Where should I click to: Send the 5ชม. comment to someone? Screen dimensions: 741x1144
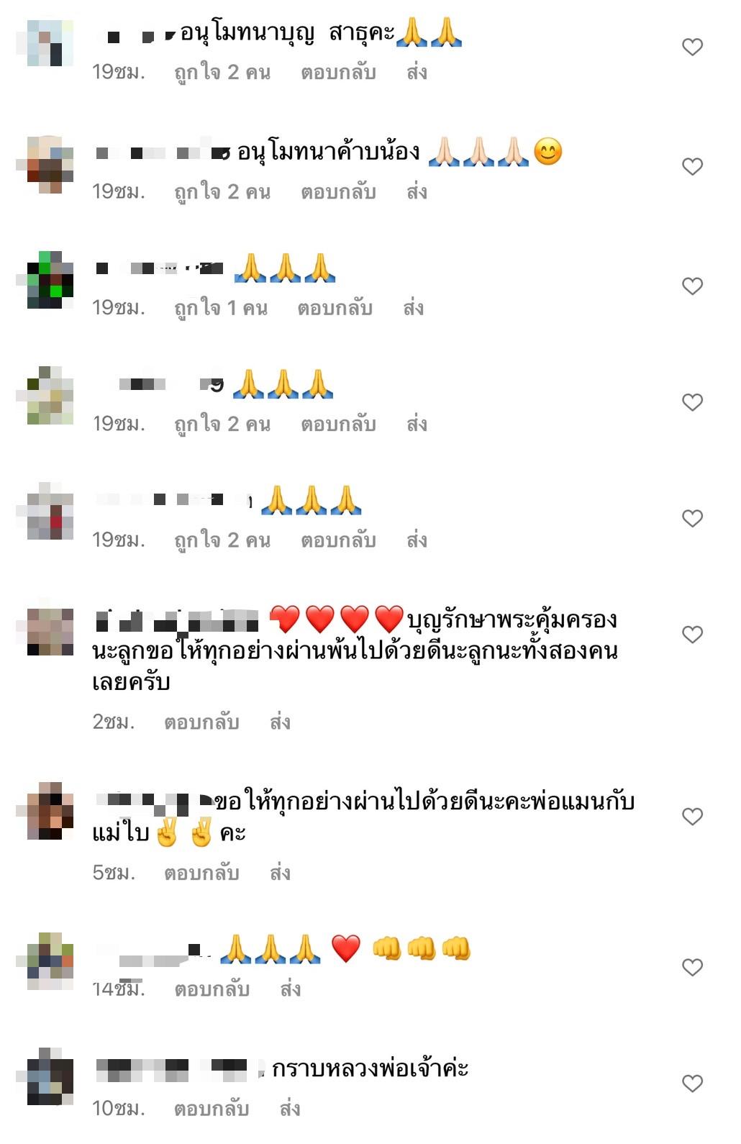(280, 873)
